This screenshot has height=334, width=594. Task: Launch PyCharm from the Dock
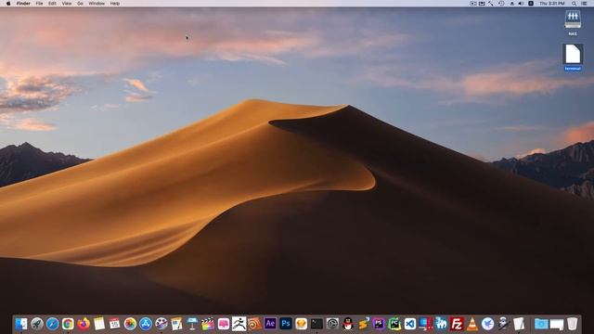click(394, 324)
